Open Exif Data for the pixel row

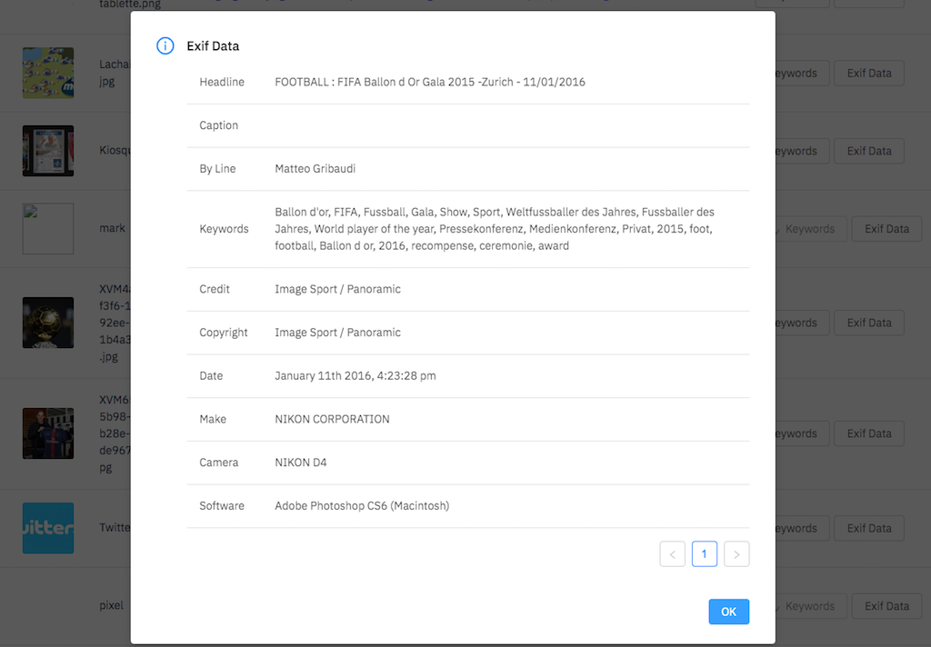(886, 606)
